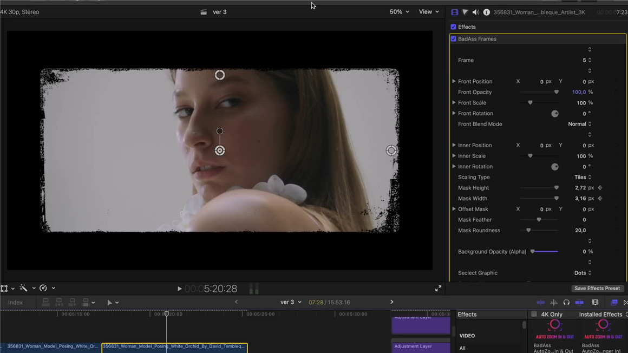
Task: Click the Background Opacity (Alpha) slider
Action: point(544,252)
